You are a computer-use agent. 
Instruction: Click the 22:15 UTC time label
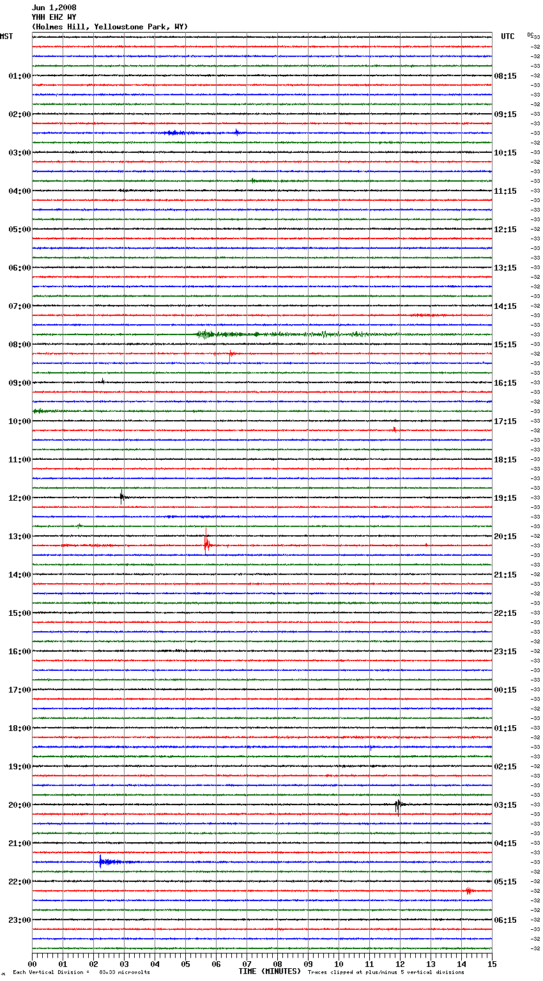pyautogui.click(x=505, y=613)
